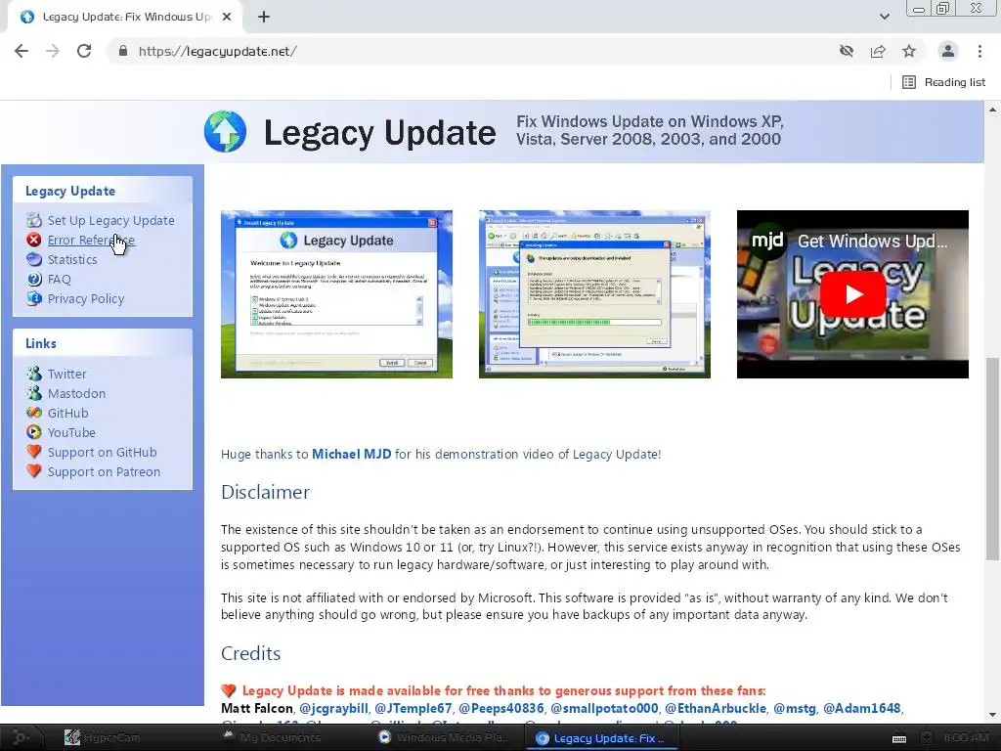Image resolution: width=1001 pixels, height=751 pixels.
Task: Open @mstg supporter link
Action: click(x=795, y=708)
